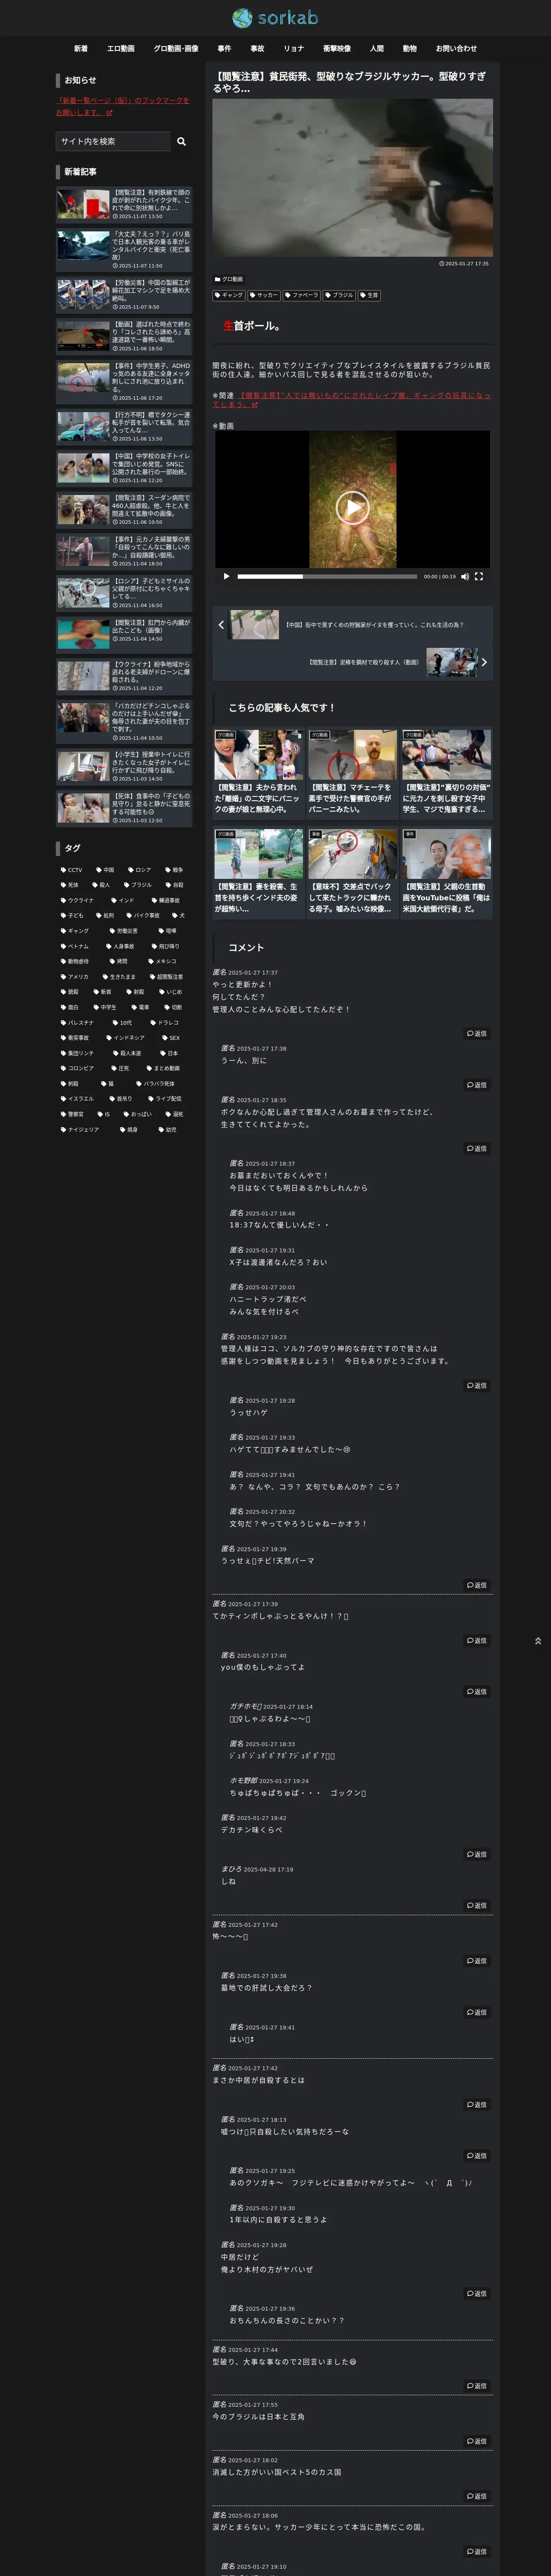551x2576 pixels.
Task: Enter fullscreen using the video fullscreen icon
Action: click(x=479, y=576)
